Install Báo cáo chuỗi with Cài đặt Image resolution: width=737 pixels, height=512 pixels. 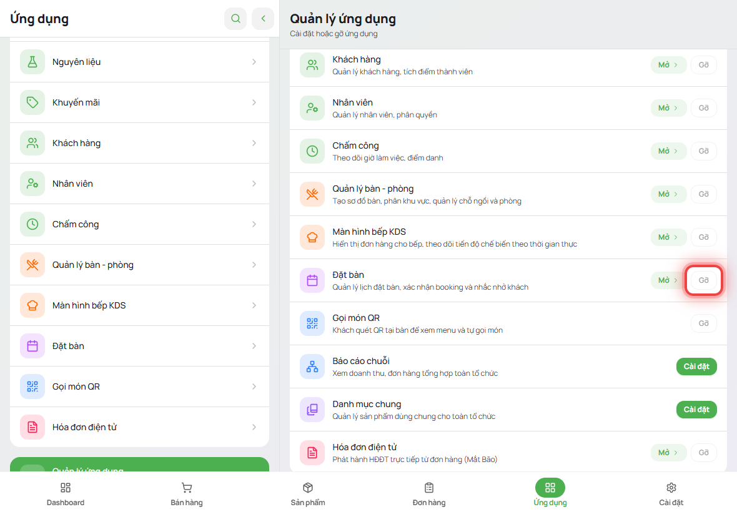point(696,367)
